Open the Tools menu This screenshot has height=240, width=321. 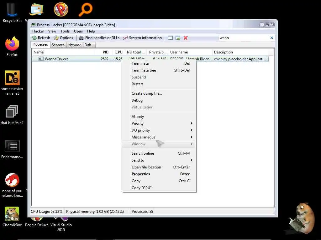point(65,31)
